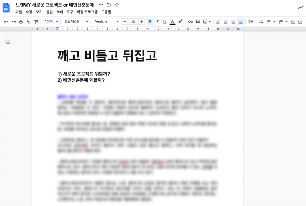Open line and paragraph spacing
This screenshot has height=206, width=306.
250,22
